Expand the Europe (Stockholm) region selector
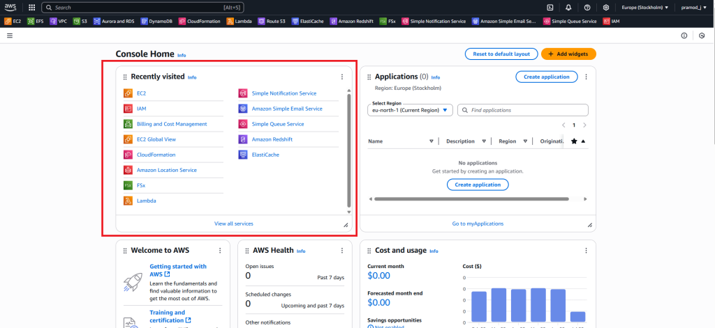This screenshot has height=328, width=715. pyautogui.click(x=644, y=7)
